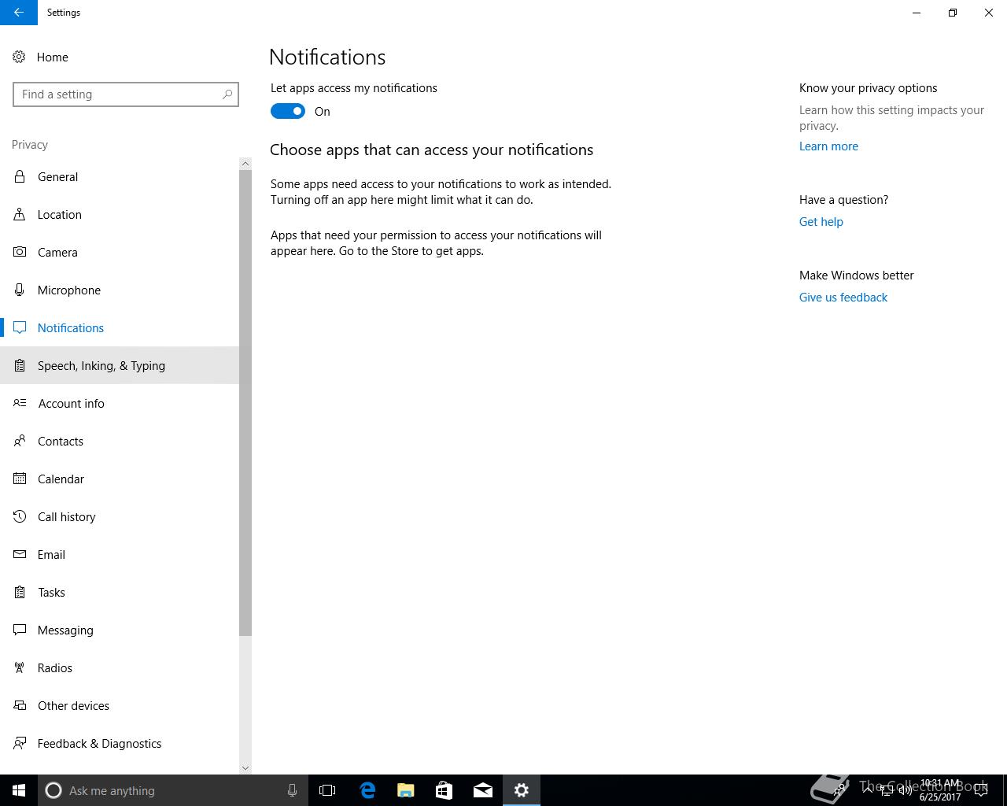This screenshot has height=806, width=1007.
Task: Open Feedback & Diagnostics settings
Action: coord(99,743)
